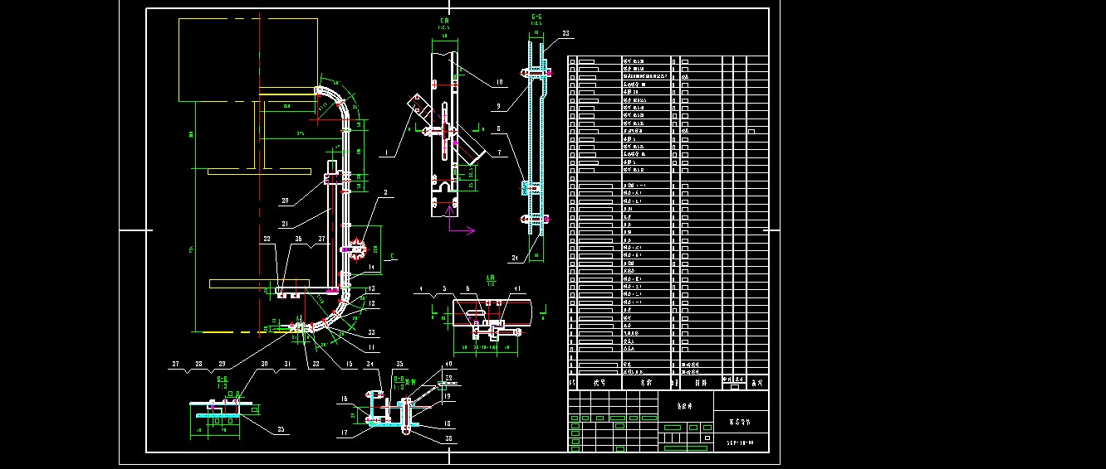
Task: Click the SCP drawing number in title block
Action: [740, 443]
